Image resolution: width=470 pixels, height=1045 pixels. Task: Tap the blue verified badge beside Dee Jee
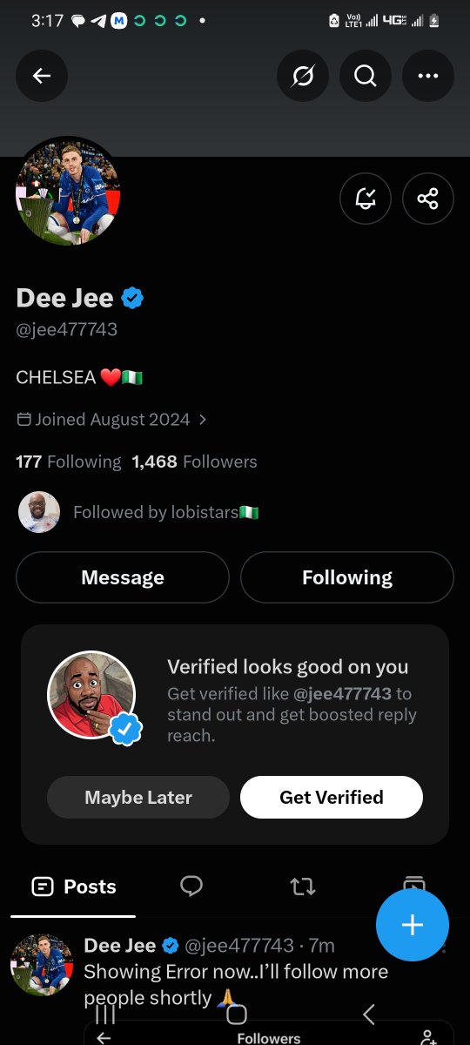click(132, 298)
